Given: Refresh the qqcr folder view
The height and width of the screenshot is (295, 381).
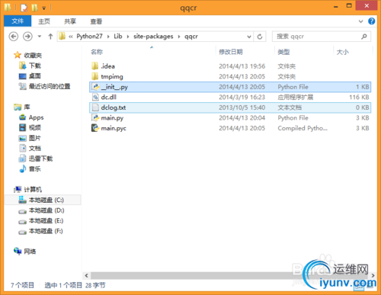Looking at the screenshot, I should pos(260,37).
